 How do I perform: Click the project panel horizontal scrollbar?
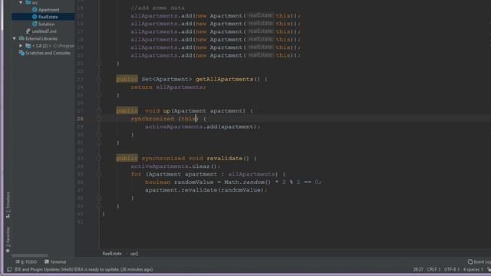[30, 255]
